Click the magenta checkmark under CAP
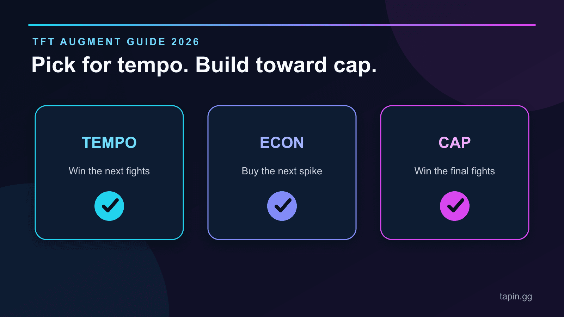564x317 pixels. coord(455,206)
